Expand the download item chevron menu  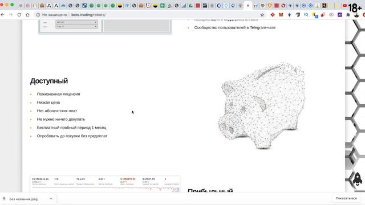coord(51,199)
